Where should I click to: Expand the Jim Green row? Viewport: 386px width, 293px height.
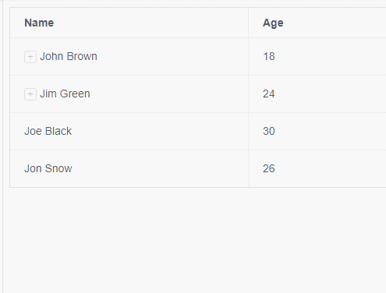pyautogui.click(x=30, y=94)
